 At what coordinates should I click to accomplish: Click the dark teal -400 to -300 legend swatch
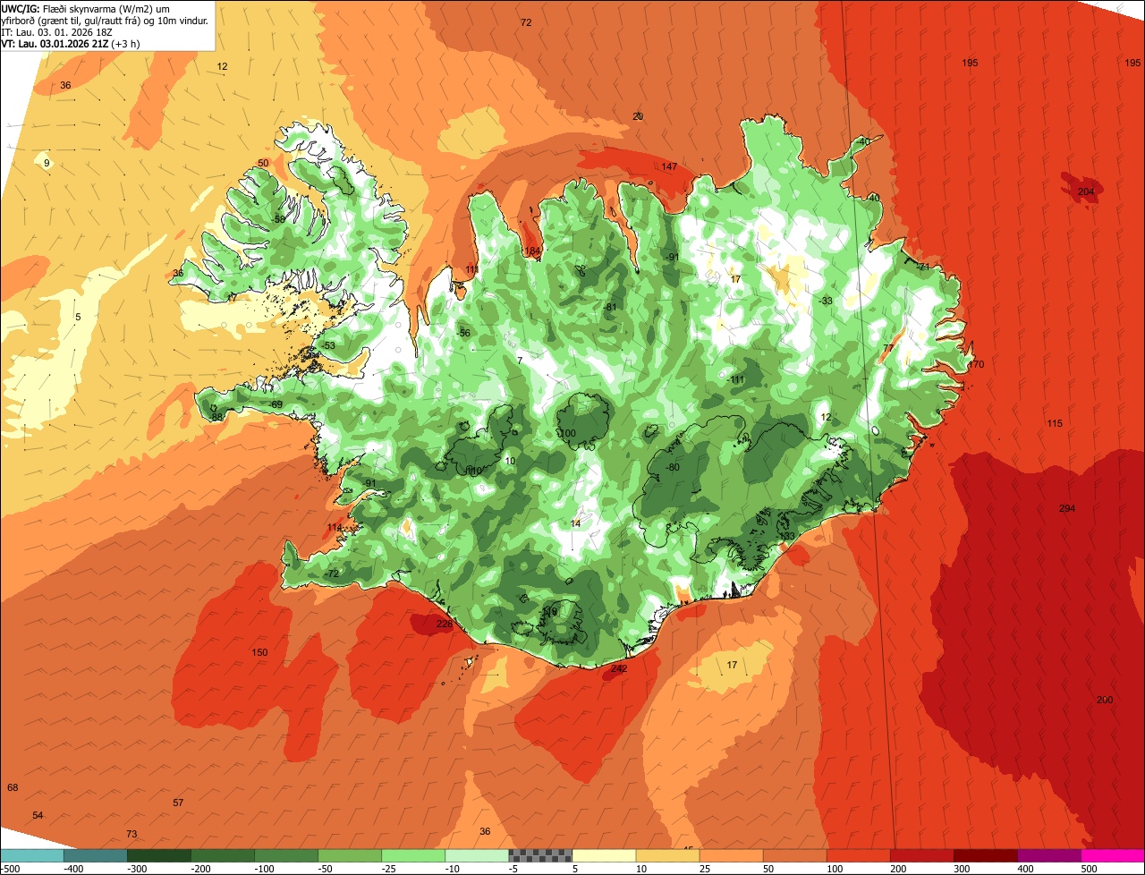96,855
